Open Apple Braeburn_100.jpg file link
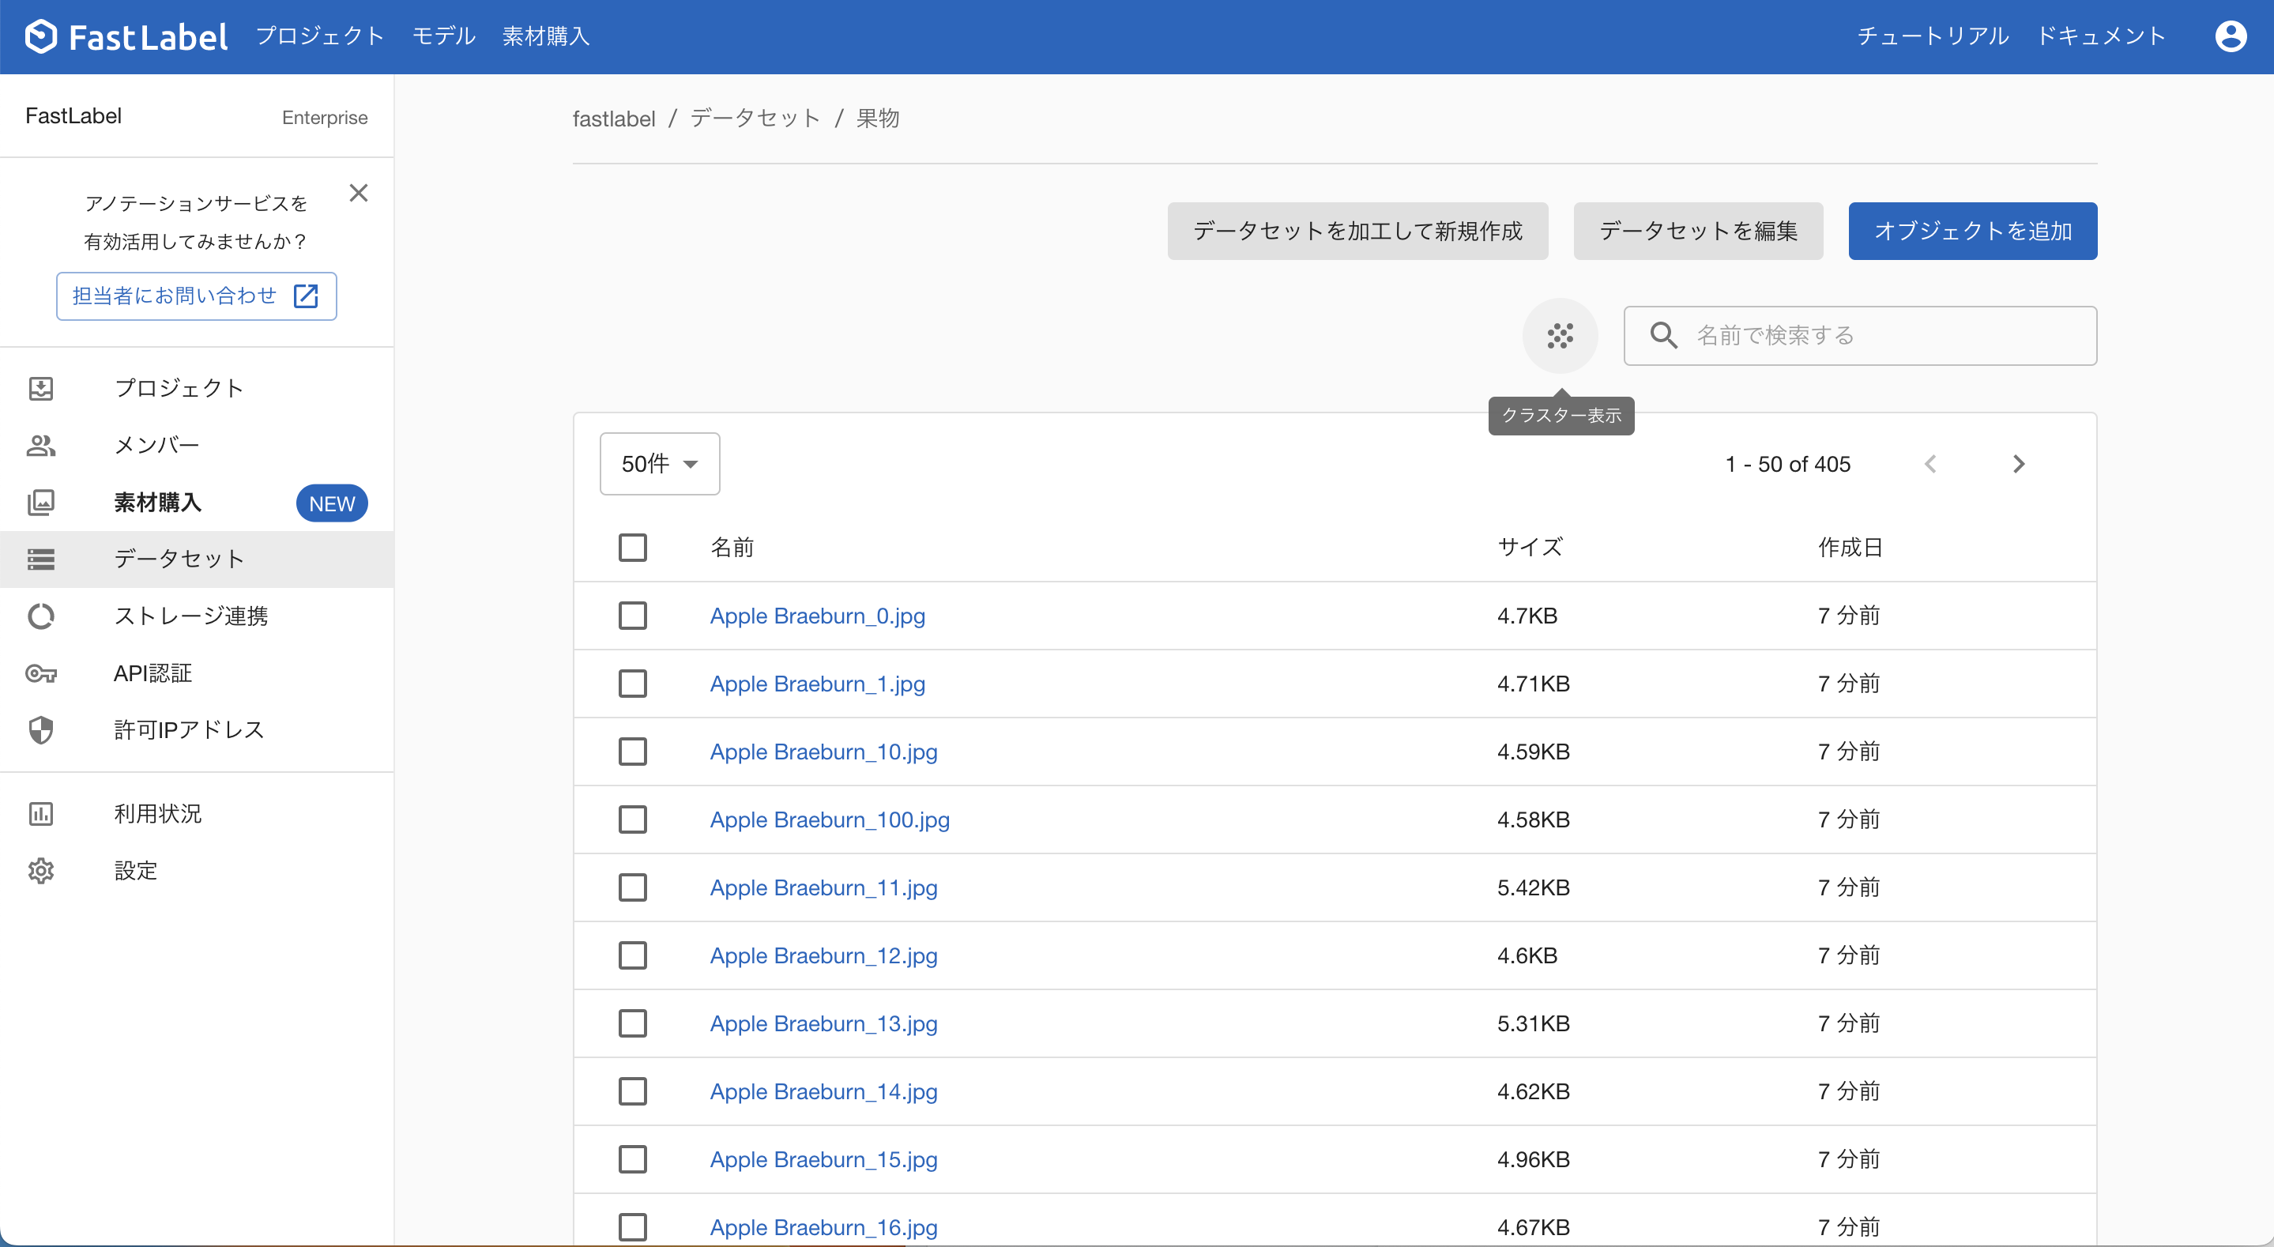2274x1247 pixels. [829, 819]
